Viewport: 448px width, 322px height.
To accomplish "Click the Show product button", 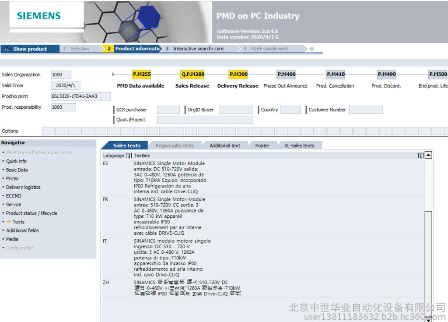I will click(30, 49).
